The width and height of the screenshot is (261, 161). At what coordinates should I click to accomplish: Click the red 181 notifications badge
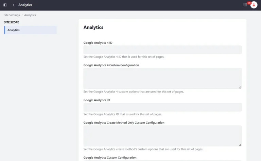coord(249,3)
